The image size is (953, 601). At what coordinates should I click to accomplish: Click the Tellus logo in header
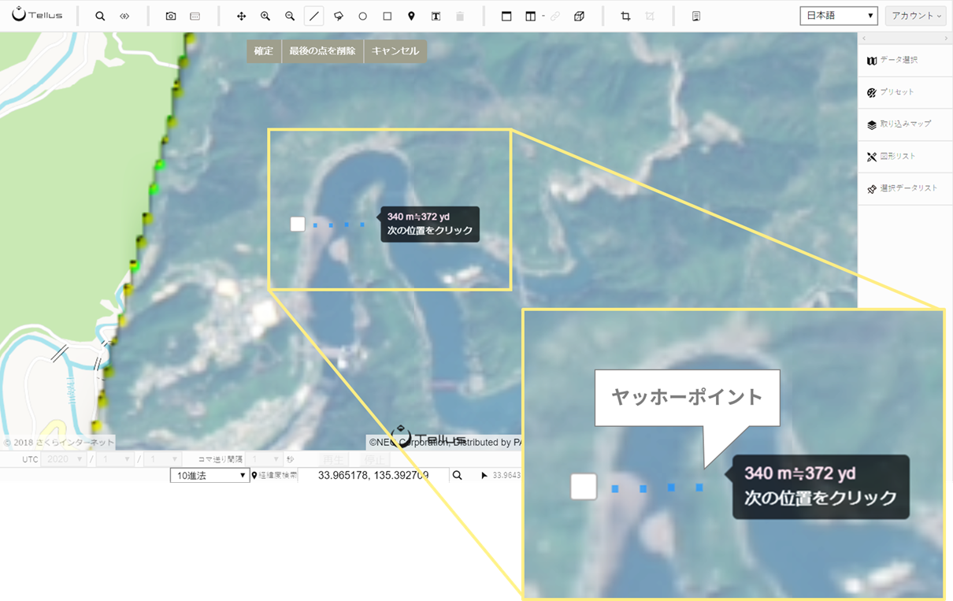coord(37,14)
